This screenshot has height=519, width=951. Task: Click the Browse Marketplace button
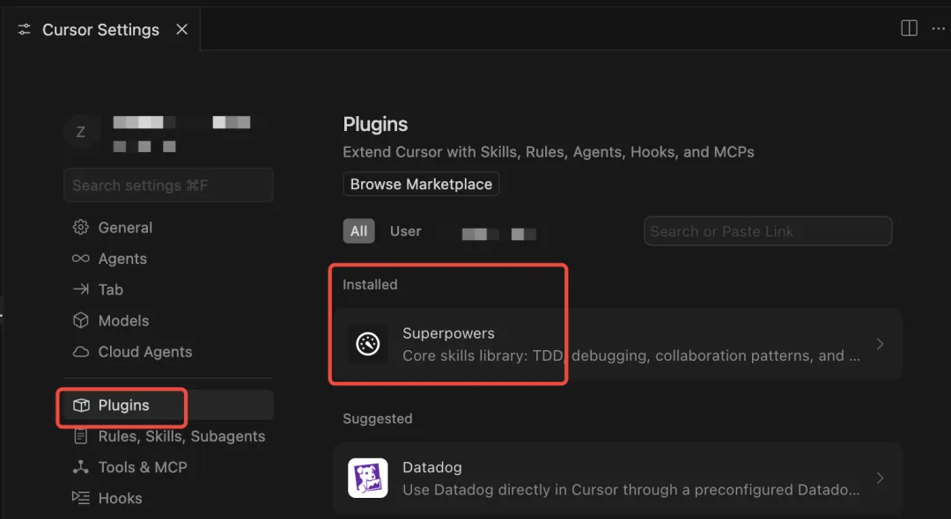click(421, 184)
